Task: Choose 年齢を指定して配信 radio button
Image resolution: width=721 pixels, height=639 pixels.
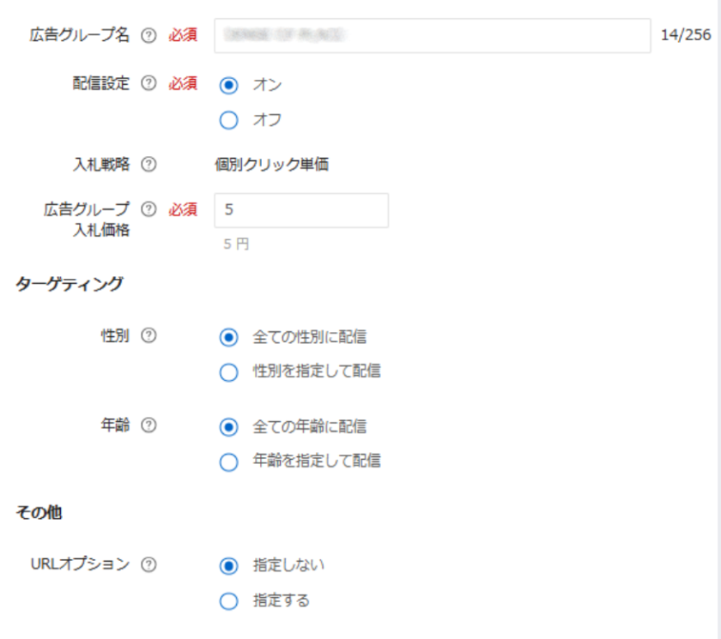Action: tap(228, 461)
